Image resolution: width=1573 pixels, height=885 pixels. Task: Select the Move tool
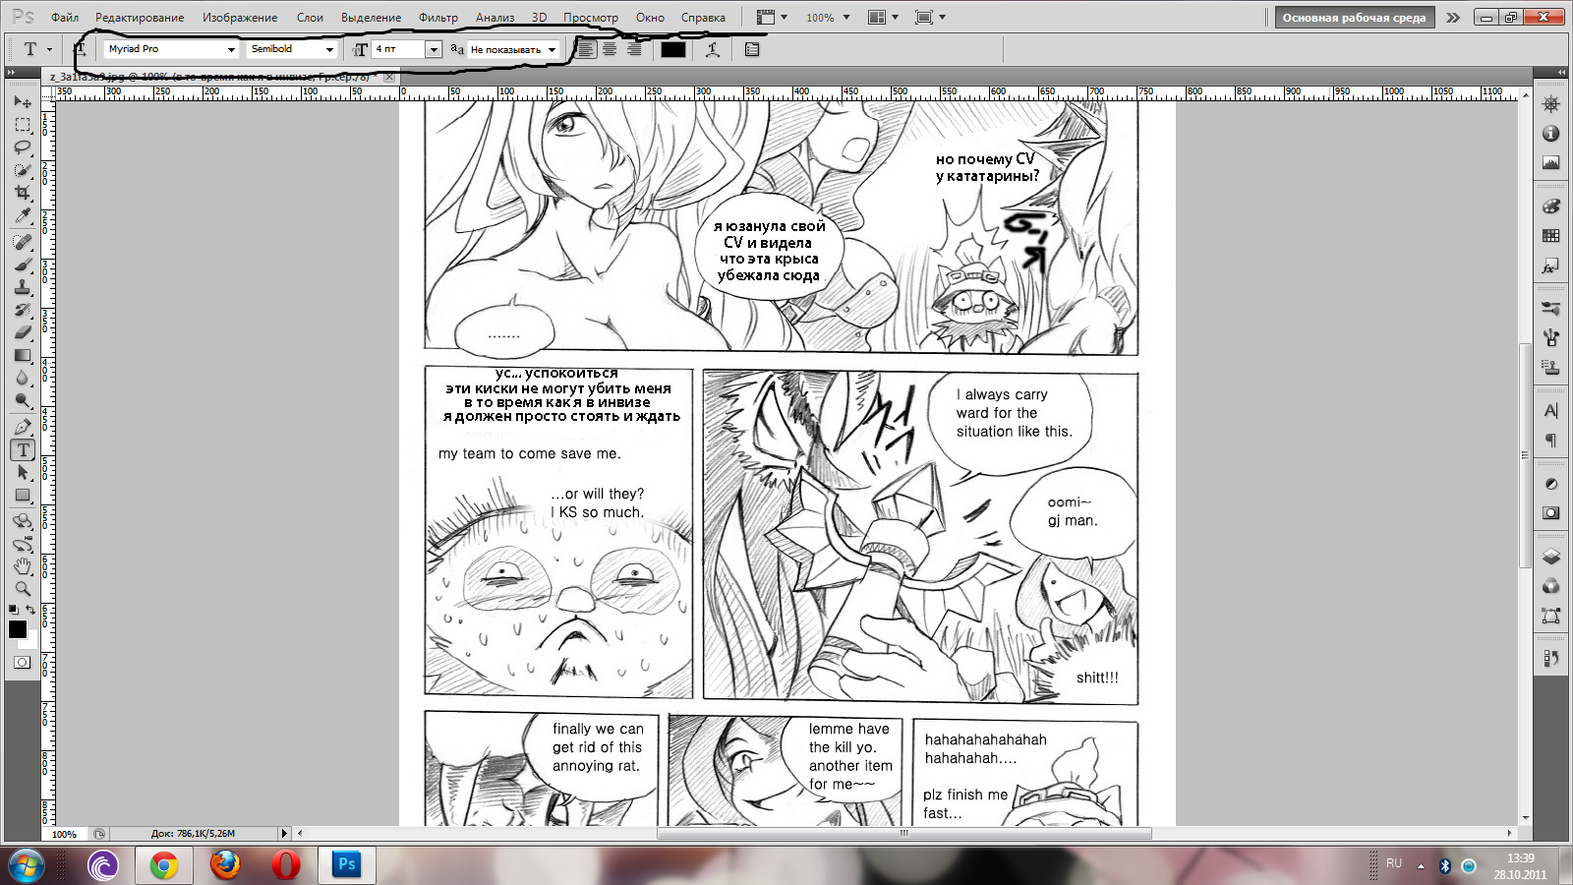23,102
